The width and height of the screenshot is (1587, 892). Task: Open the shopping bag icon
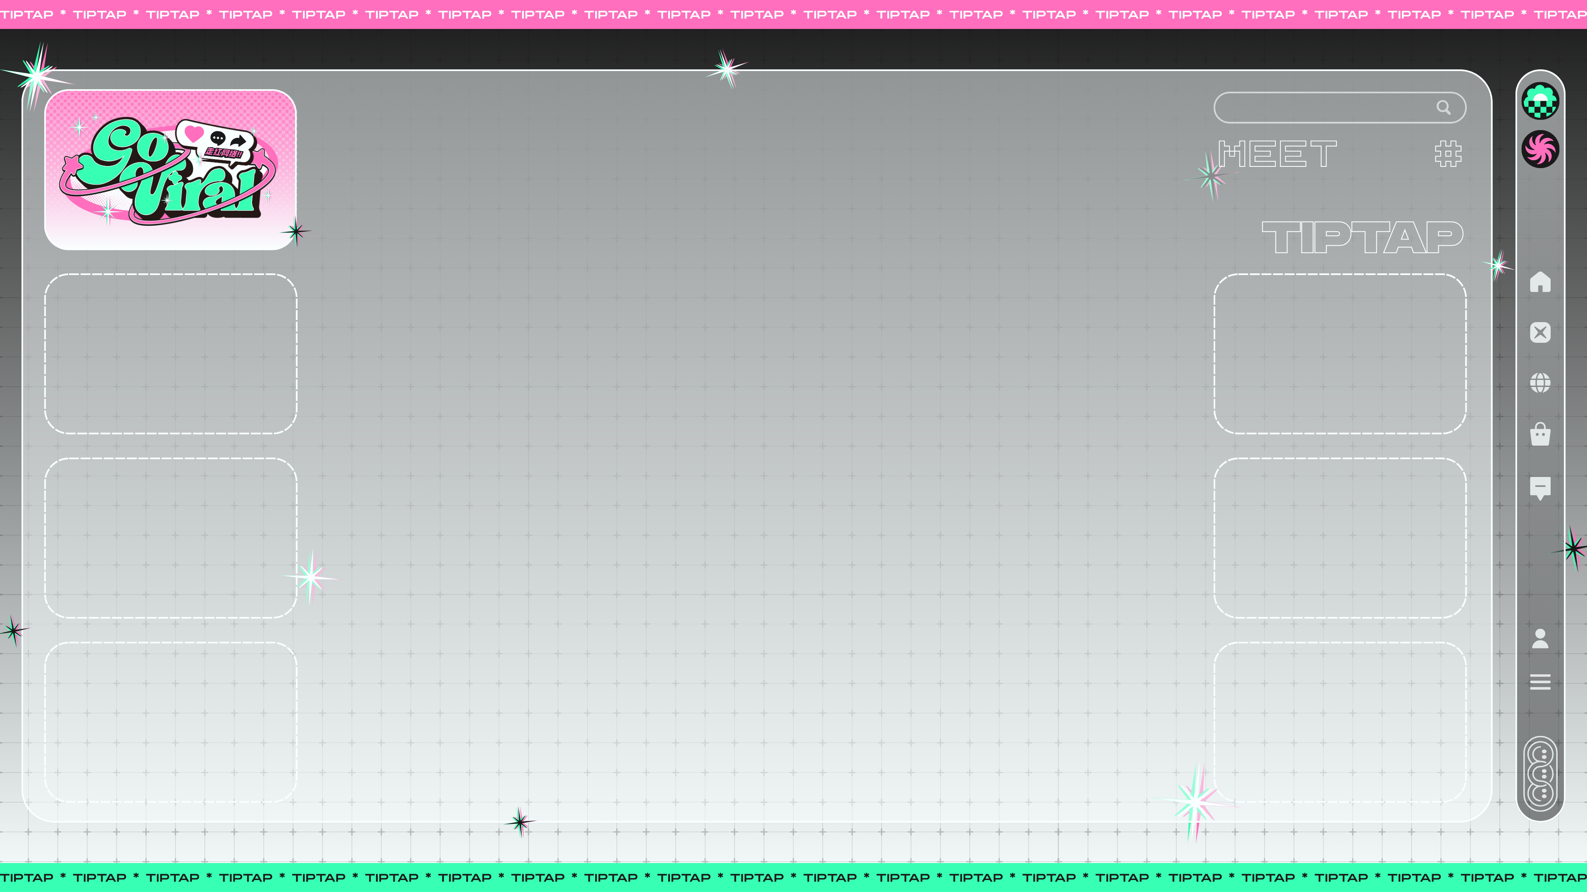pyautogui.click(x=1539, y=434)
